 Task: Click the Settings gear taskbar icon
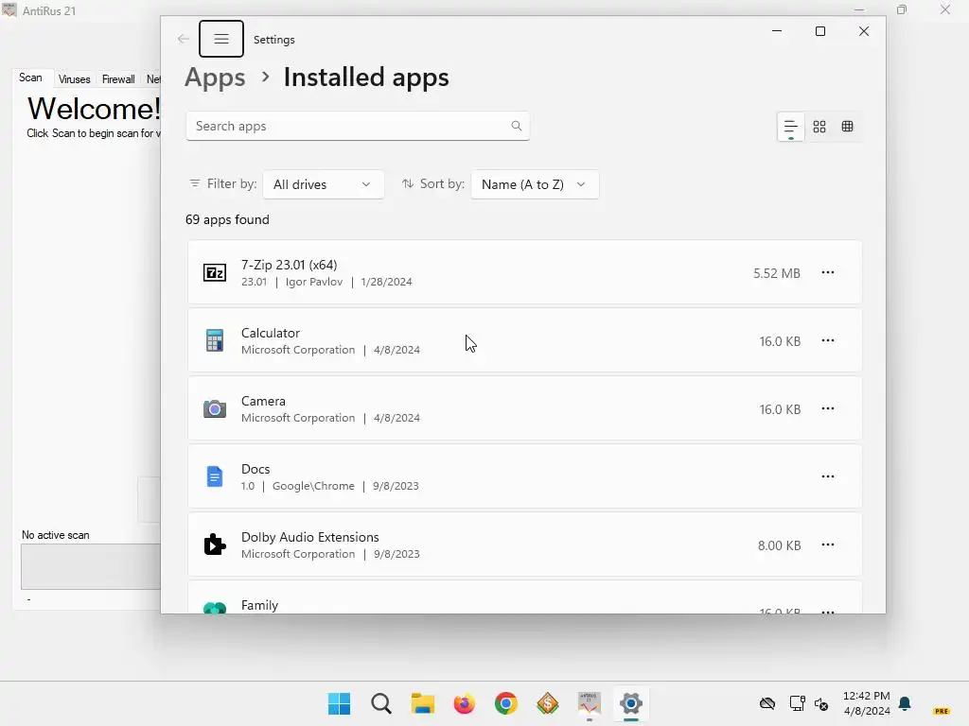631,703
